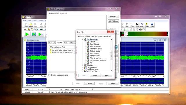The image size is (186, 105).
Task: Switch to the Folder tab
Action: [x=66, y=43]
